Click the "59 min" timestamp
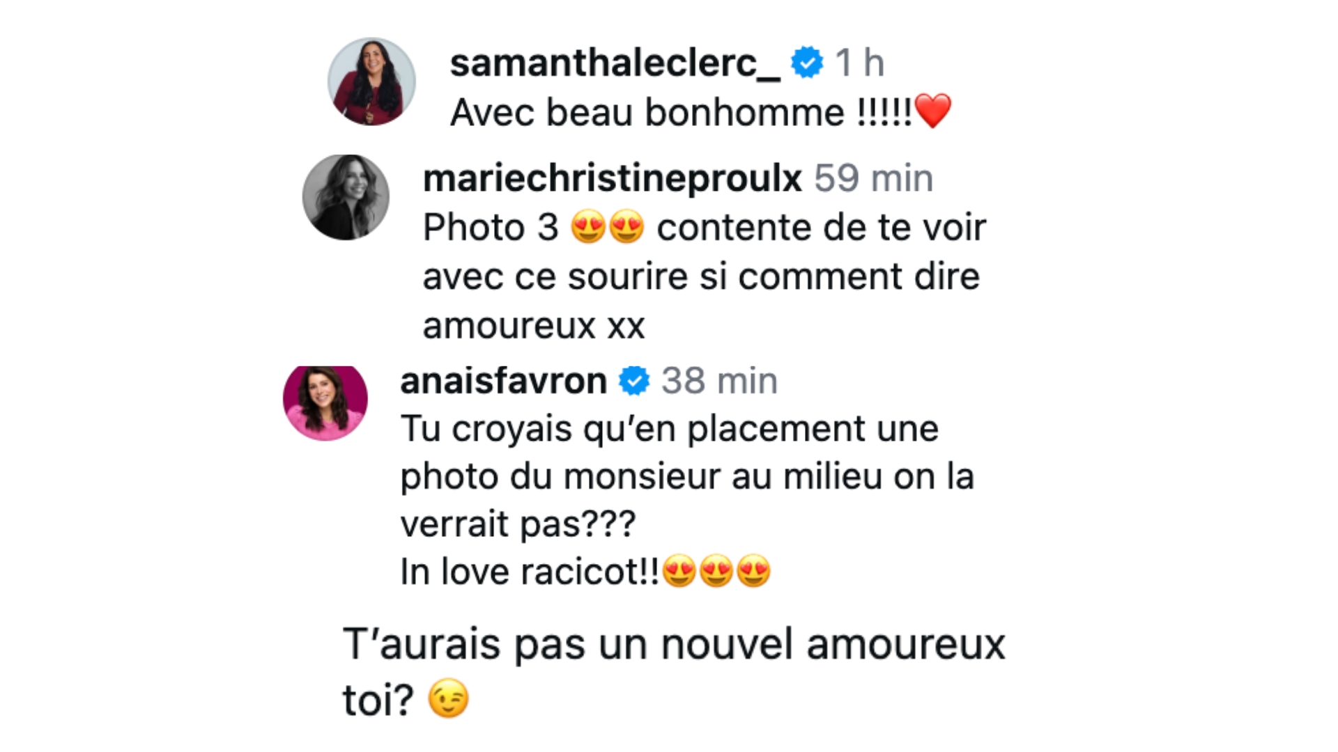 pyautogui.click(x=873, y=178)
